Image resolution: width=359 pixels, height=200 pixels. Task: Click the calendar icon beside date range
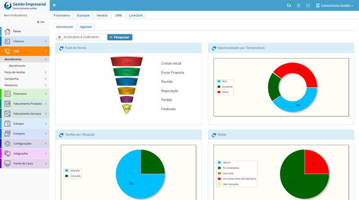click(x=59, y=37)
